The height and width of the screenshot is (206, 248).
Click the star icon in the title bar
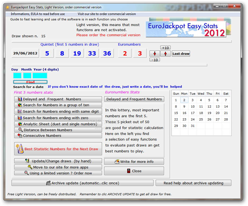click(8, 7)
